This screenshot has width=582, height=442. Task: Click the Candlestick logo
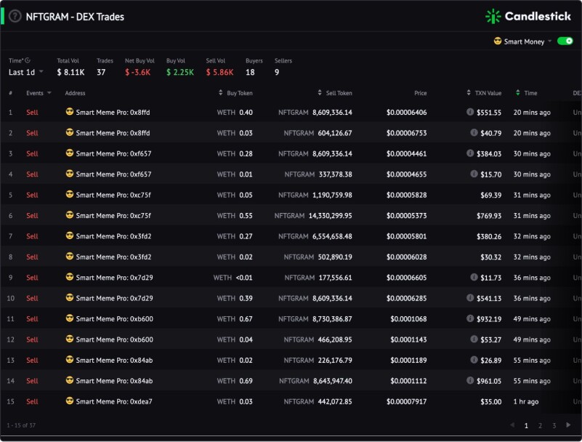point(528,16)
